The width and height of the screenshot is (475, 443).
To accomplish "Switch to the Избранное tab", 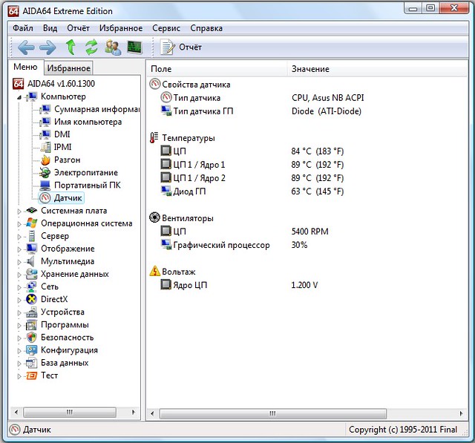I will coord(68,68).
